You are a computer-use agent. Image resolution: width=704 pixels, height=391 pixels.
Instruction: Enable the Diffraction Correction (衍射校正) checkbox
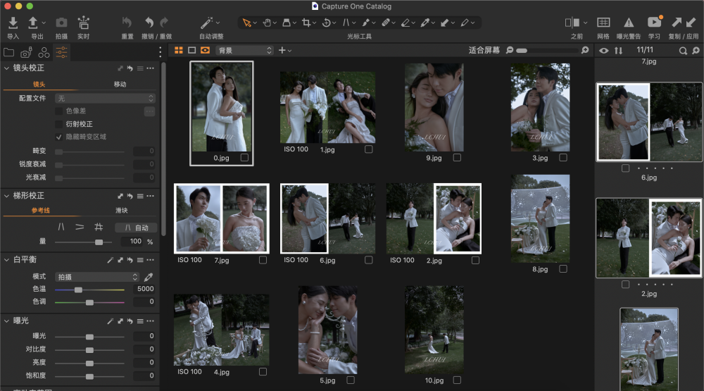(59, 124)
